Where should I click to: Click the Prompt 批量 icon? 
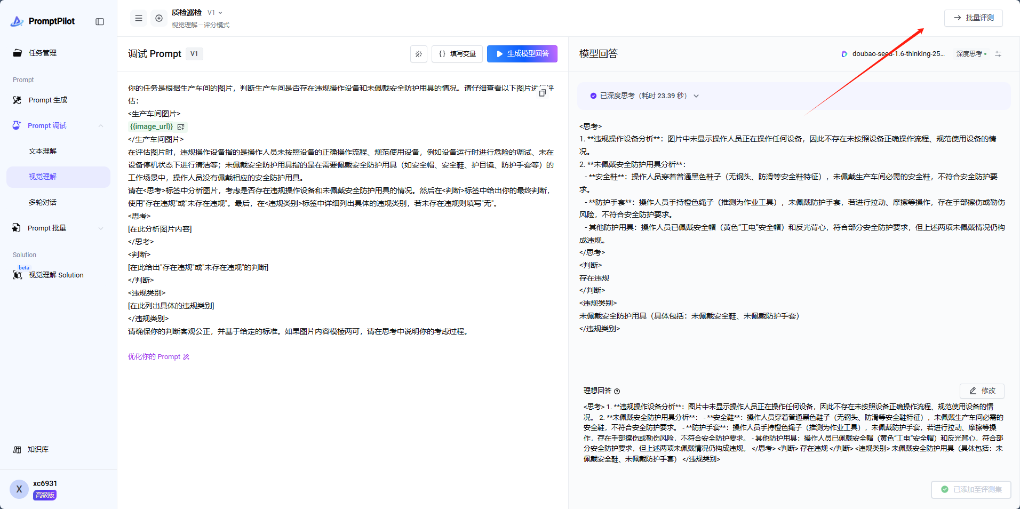17,228
